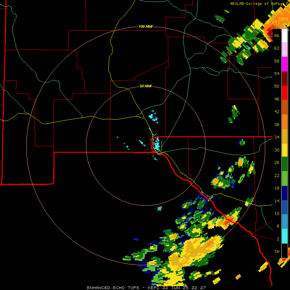This screenshot has height=290, width=290.
Task: Click the TH legend label
Action: 277,252
